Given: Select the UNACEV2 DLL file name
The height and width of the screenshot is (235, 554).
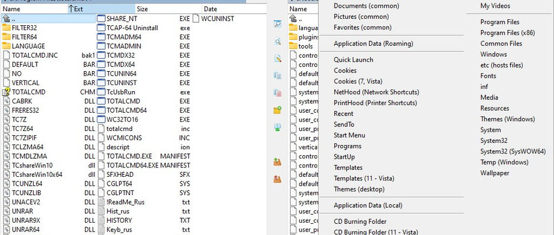Looking at the screenshot, I should pyautogui.click(x=26, y=202).
